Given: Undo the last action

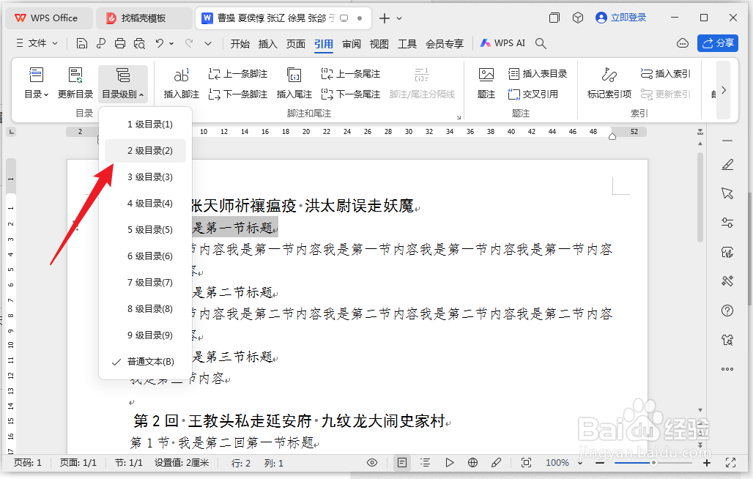Looking at the screenshot, I should [160, 43].
